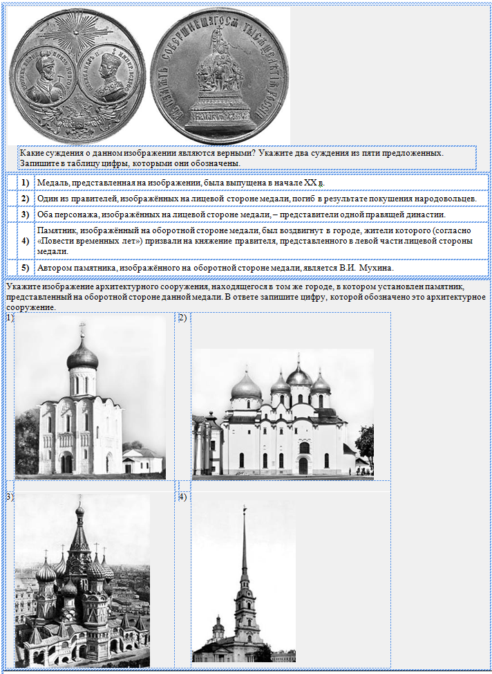Click the number cell '2)' in the statements table
Image resolution: width=492 pixels, height=674 pixels.
pos(26,199)
